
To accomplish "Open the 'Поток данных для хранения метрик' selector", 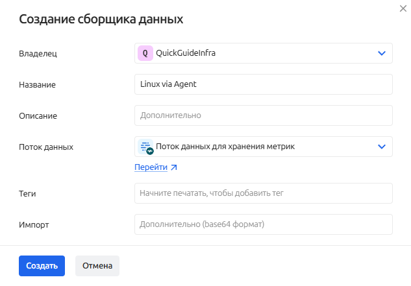I will 260,147.
